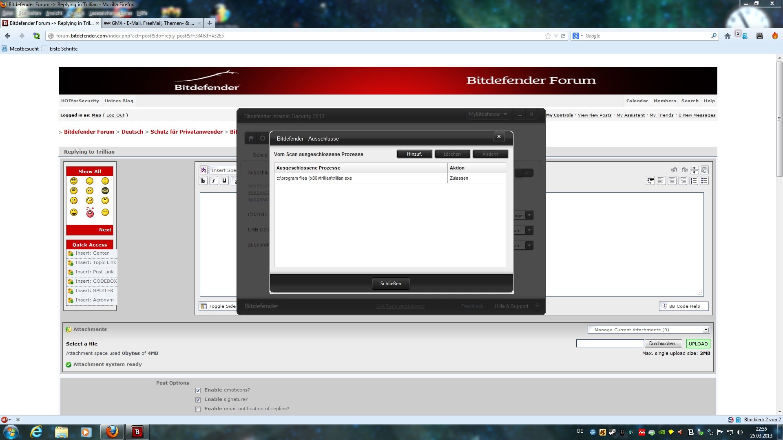Click the Feedback link in Bitdefender
The width and height of the screenshot is (783, 440).
[472, 306]
